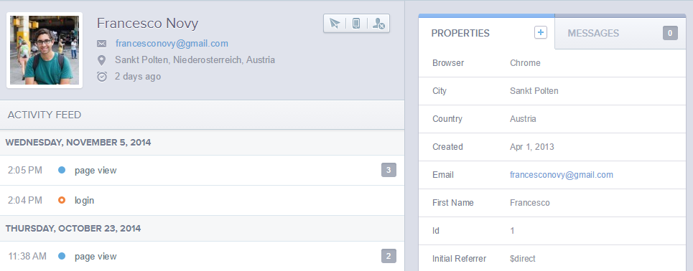Click the delete user icon
Screen dimensions: 693x271
[378, 24]
